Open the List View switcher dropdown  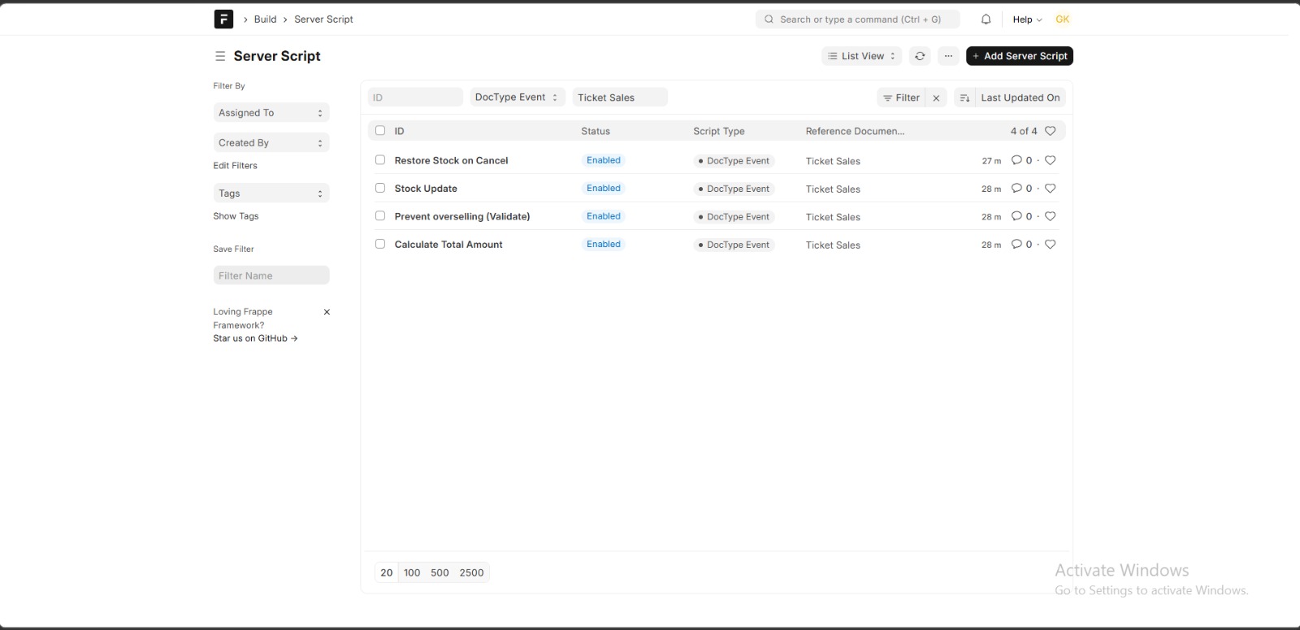click(x=861, y=56)
